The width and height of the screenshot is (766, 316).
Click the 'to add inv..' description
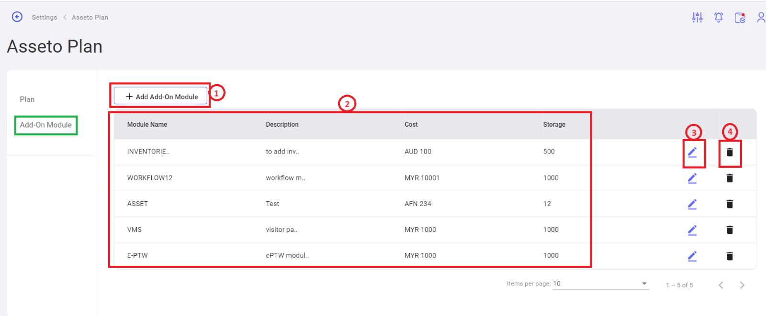282,152
